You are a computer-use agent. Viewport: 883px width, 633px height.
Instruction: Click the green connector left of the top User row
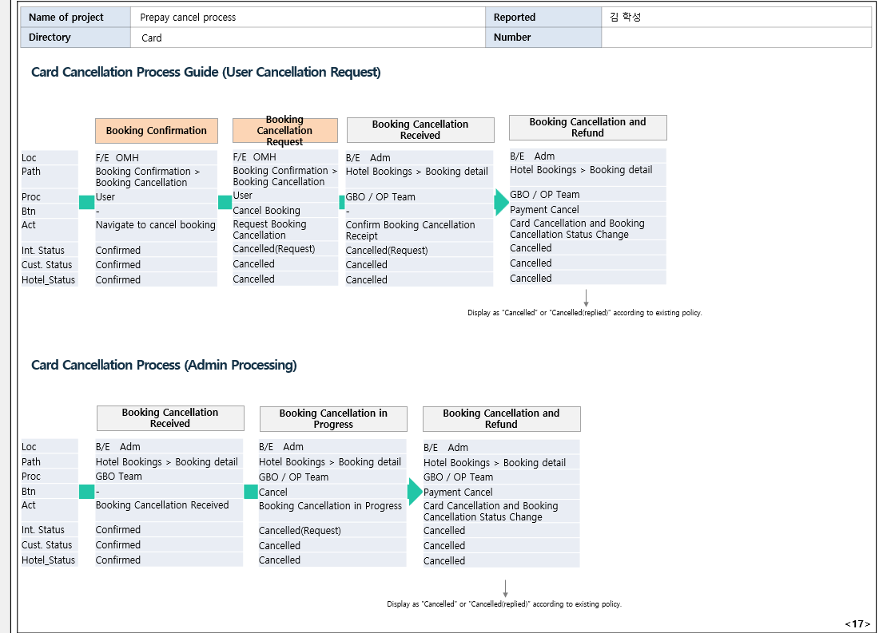click(x=86, y=203)
